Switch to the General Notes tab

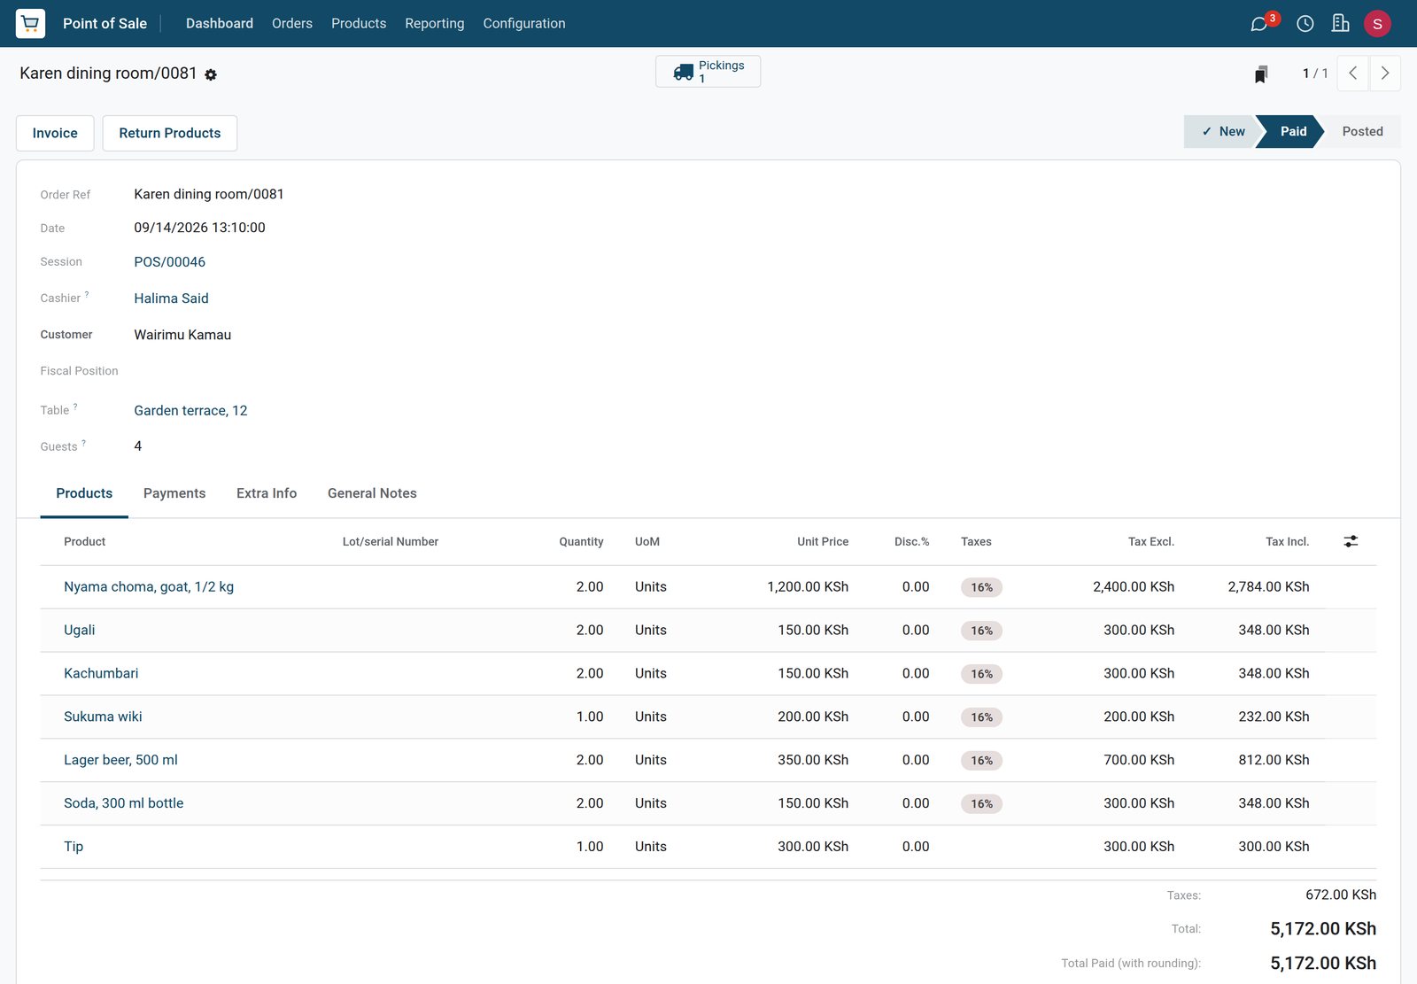(x=372, y=493)
